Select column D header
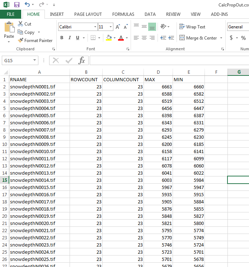The height and width of the screenshot is (267, 249). pyautogui.click(x=158, y=72)
